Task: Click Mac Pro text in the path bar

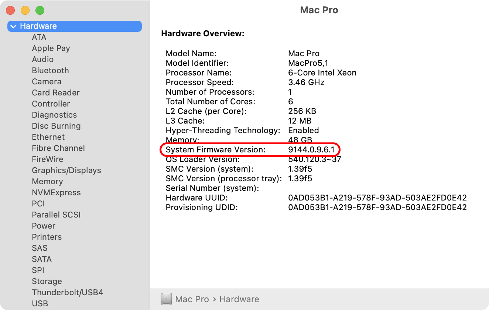Action: tap(192, 299)
